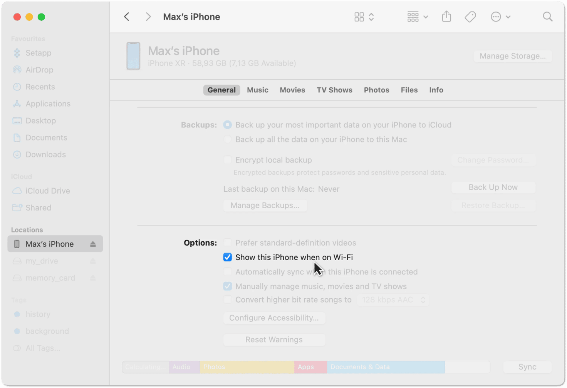Go forward with the right chevron
Viewport: 567px width, 388px height.
pyautogui.click(x=148, y=17)
